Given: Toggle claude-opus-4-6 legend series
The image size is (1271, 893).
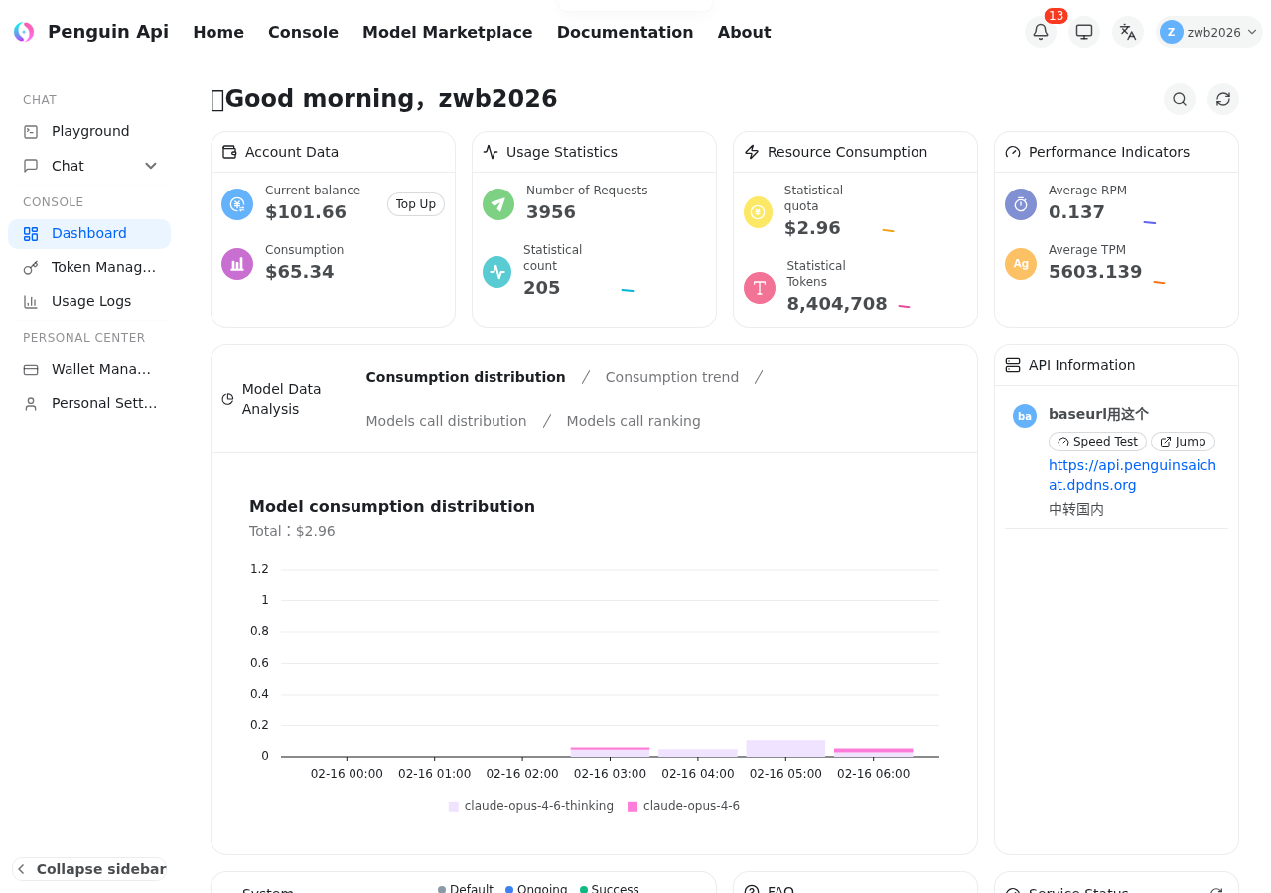Looking at the screenshot, I should [x=683, y=806].
